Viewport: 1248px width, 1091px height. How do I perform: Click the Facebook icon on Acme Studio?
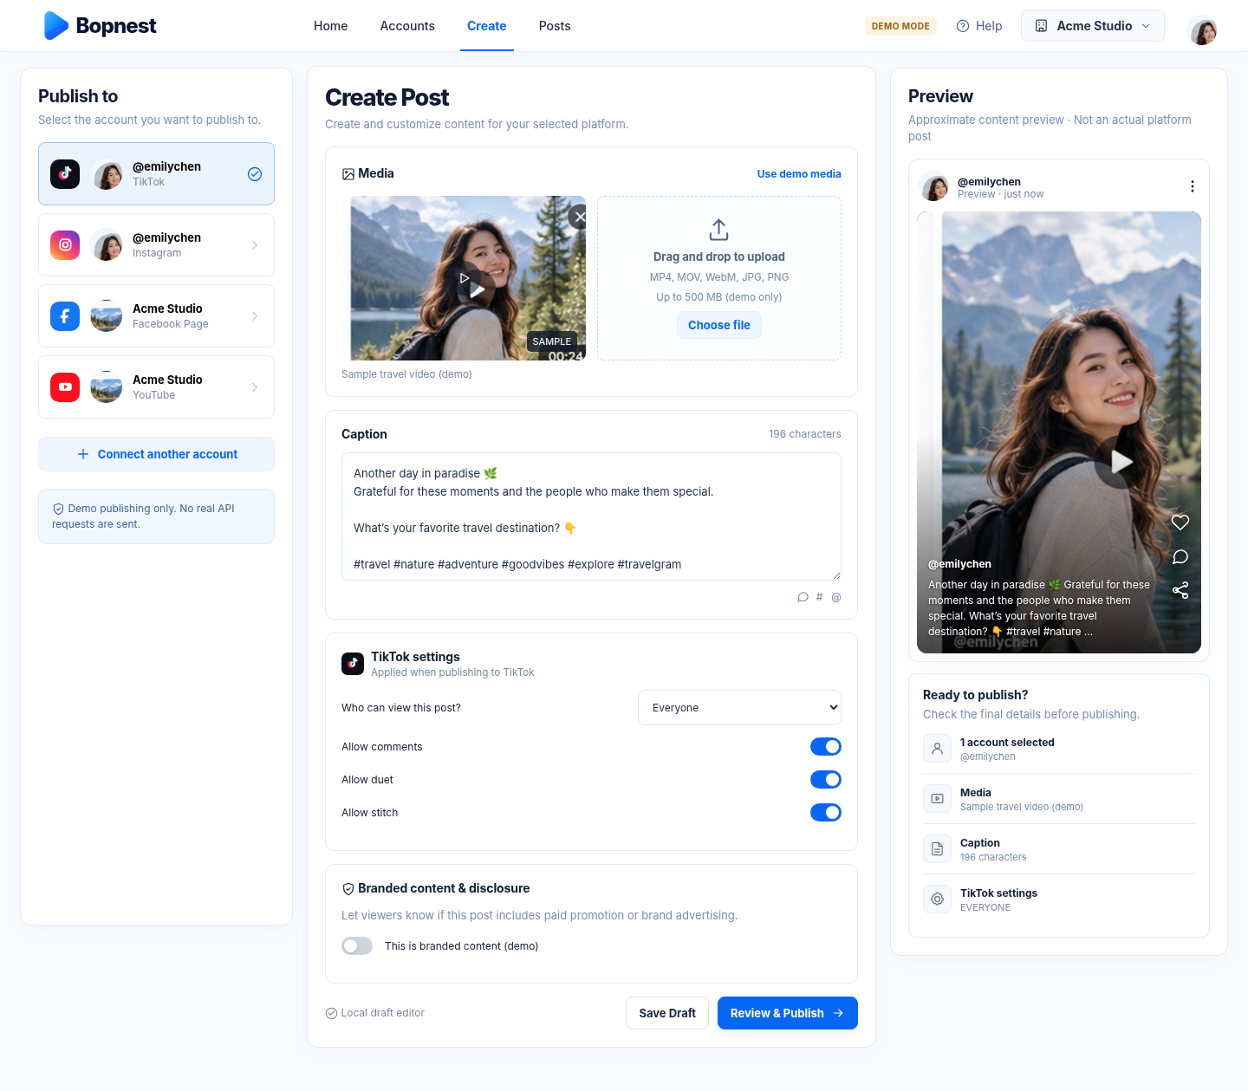[x=65, y=316]
